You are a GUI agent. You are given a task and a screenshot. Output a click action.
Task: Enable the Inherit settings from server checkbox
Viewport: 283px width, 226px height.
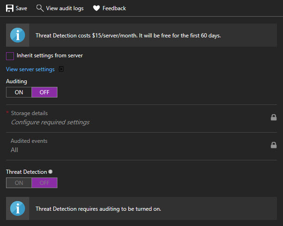coord(10,56)
